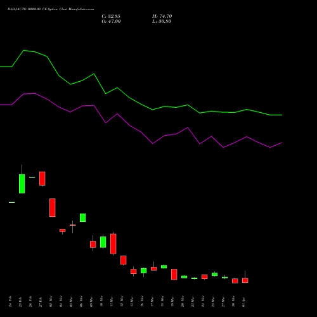Click the 25 Feb date label
317x317 pixels.
[20, 301]
